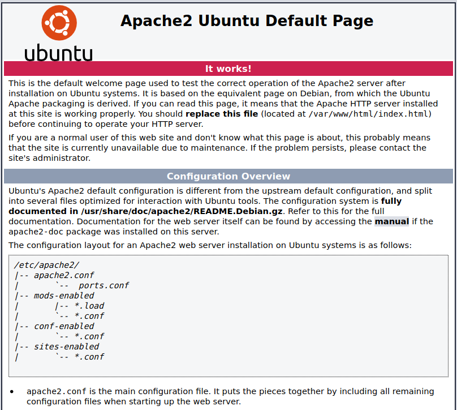Click ports.conf in the layout tree
Screen dimensions: 457x410
(x=104, y=285)
